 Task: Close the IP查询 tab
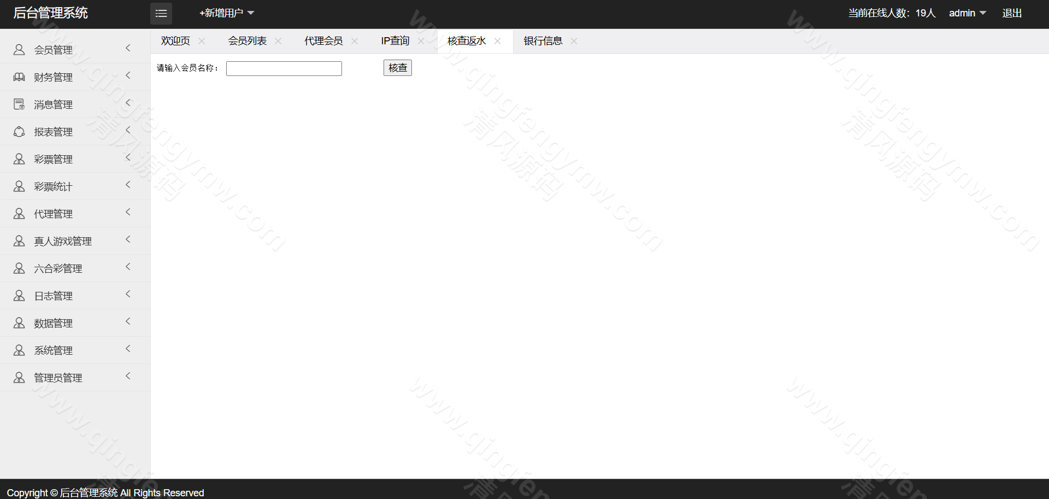click(421, 41)
